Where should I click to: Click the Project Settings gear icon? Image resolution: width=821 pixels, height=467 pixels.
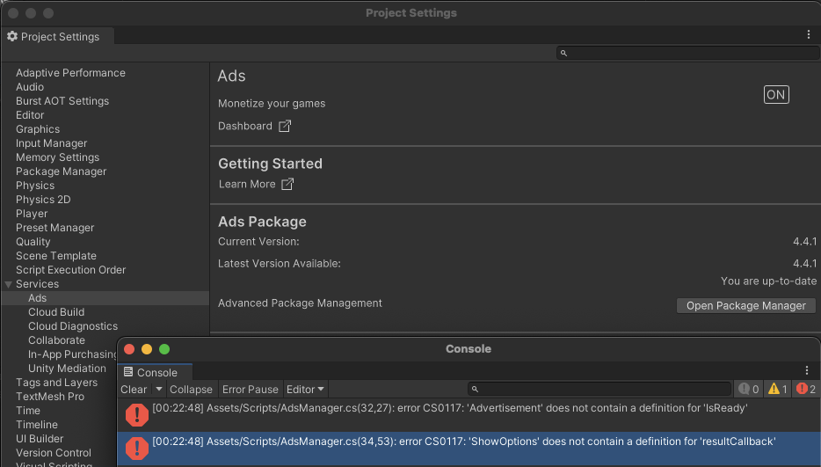(12, 36)
